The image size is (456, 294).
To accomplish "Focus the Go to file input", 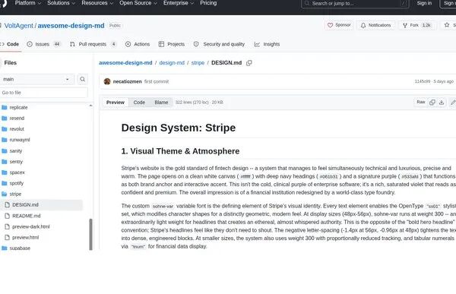I will coord(43,93).
